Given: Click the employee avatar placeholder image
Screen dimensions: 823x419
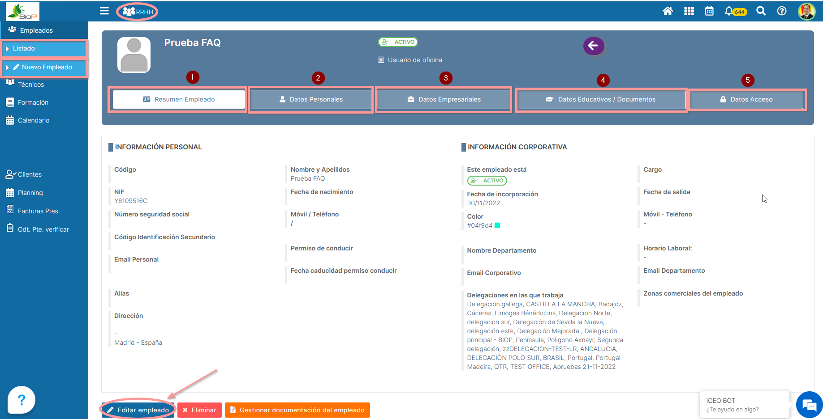Looking at the screenshot, I should (x=134, y=55).
